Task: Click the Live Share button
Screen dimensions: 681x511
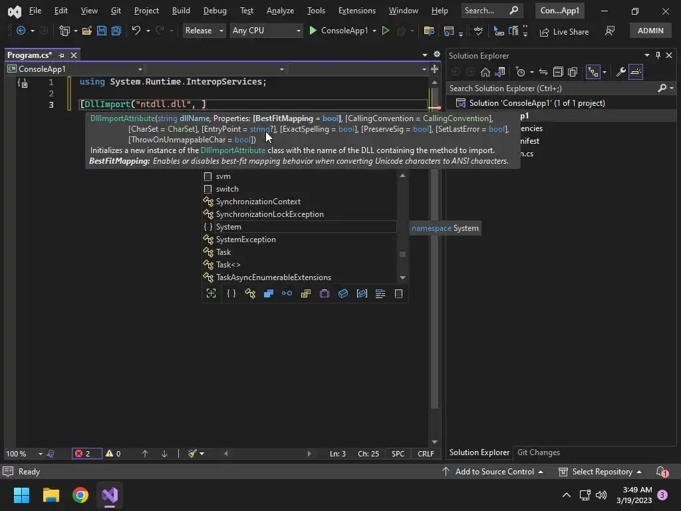Action: (564, 31)
